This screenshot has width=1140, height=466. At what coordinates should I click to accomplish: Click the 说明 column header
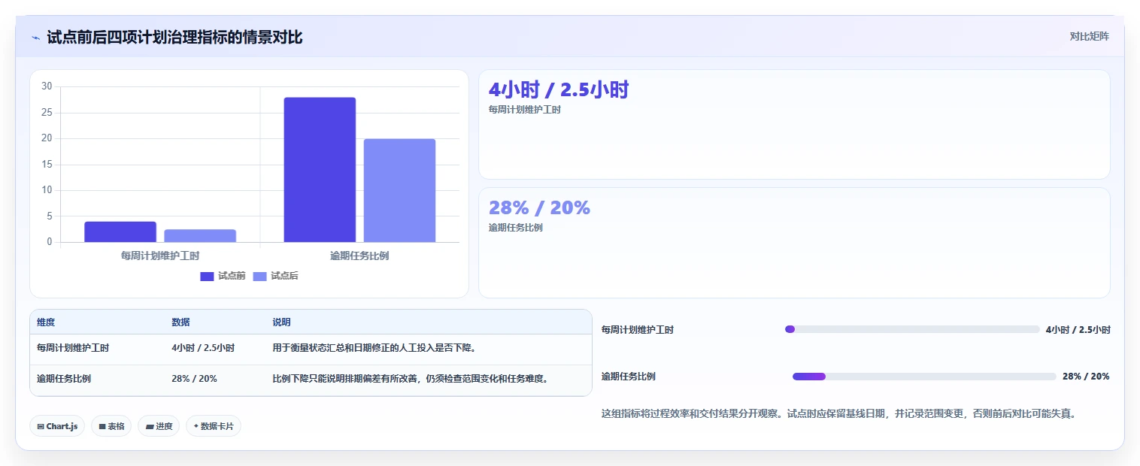[281, 322]
